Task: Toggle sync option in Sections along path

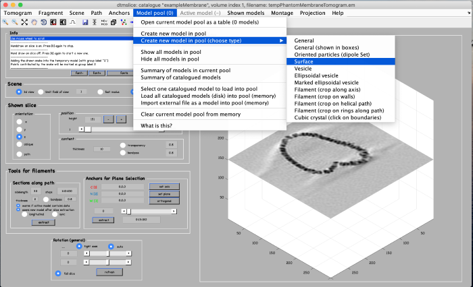Action: (x=55, y=214)
